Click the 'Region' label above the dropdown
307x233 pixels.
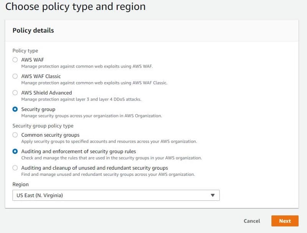(21, 184)
